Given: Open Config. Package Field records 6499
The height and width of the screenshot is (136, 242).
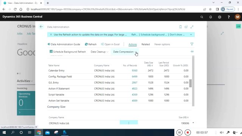Looking at the screenshot, I should coord(135,76).
